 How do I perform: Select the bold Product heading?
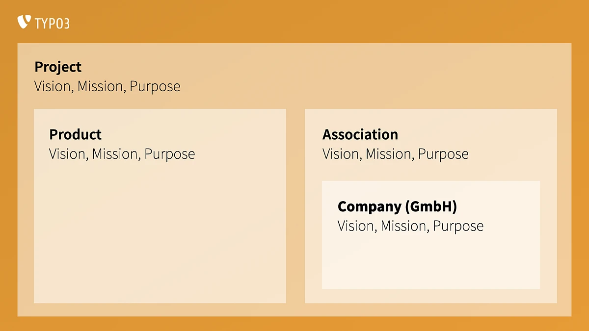pos(76,134)
